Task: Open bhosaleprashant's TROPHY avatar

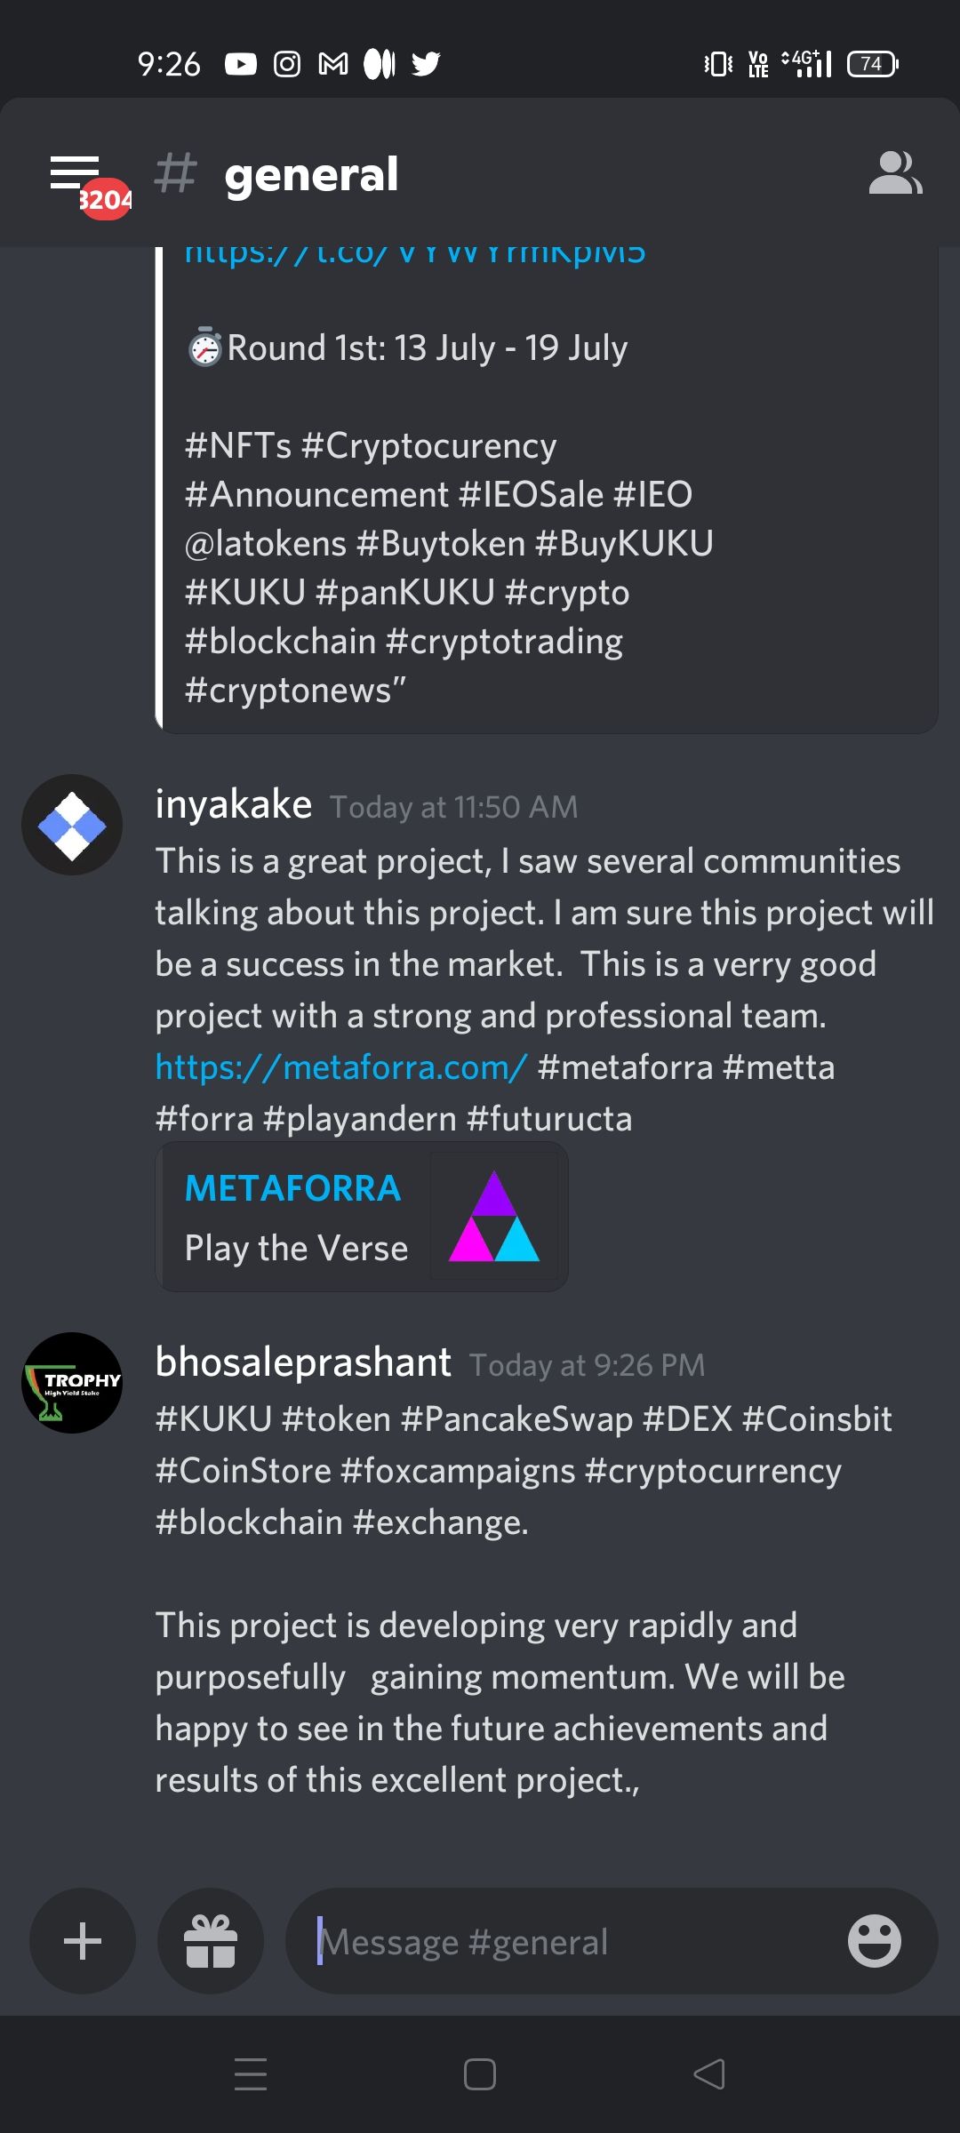Action: click(72, 1383)
